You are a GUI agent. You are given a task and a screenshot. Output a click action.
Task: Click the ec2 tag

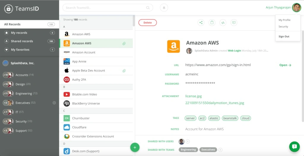pos(202,118)
